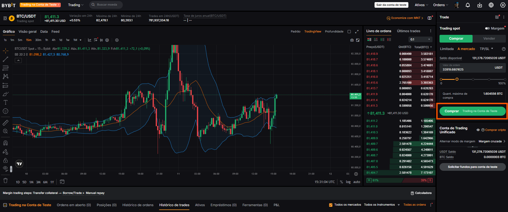Toggle percent scale on chart
Viewport: 508px width, 212px height.
pyautogui.click(x=342, y=182)
